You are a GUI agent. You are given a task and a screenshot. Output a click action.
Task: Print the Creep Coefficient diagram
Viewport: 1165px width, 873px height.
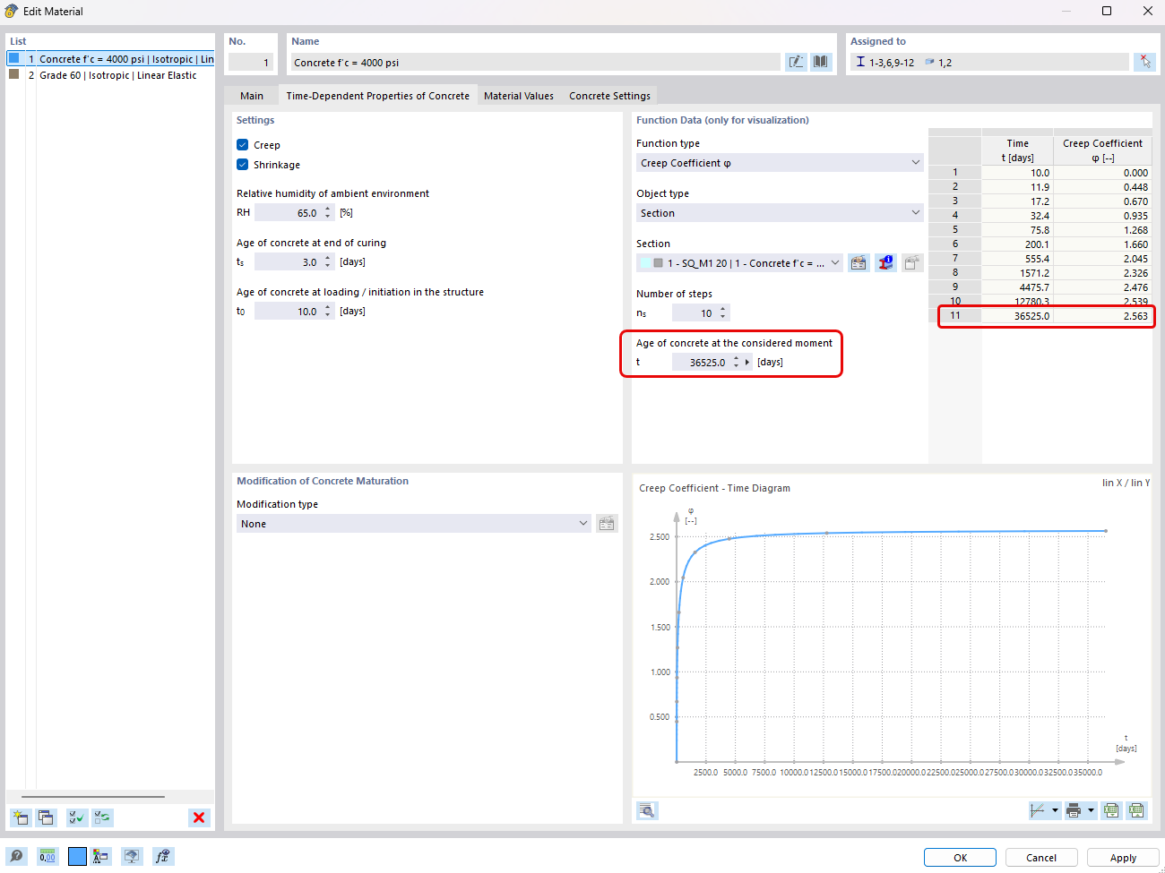[1075, 810]
